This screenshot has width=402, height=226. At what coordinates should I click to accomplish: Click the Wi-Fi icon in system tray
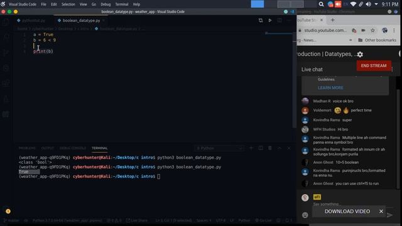click(353, 4)
